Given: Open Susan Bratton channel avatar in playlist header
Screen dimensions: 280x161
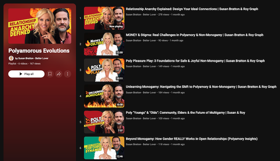Looking at the screenshot, I should click(11, 58).
